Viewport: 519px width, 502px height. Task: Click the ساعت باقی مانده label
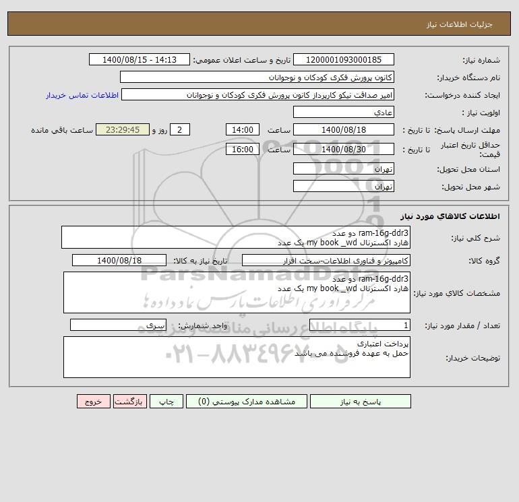point(62,130)
